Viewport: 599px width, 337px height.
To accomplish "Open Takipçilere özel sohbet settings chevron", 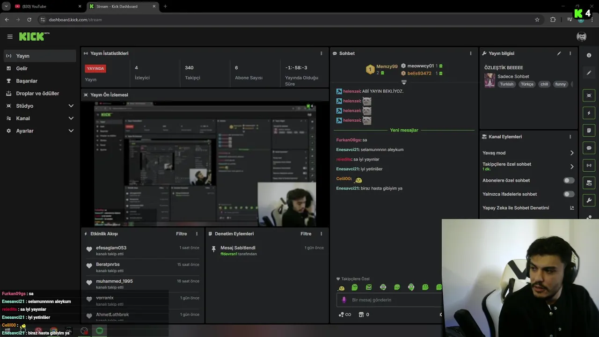I will 572,166.
